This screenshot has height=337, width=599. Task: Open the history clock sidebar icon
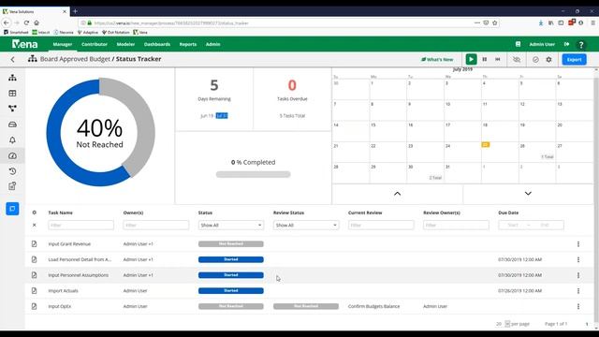tap(12, 171)
